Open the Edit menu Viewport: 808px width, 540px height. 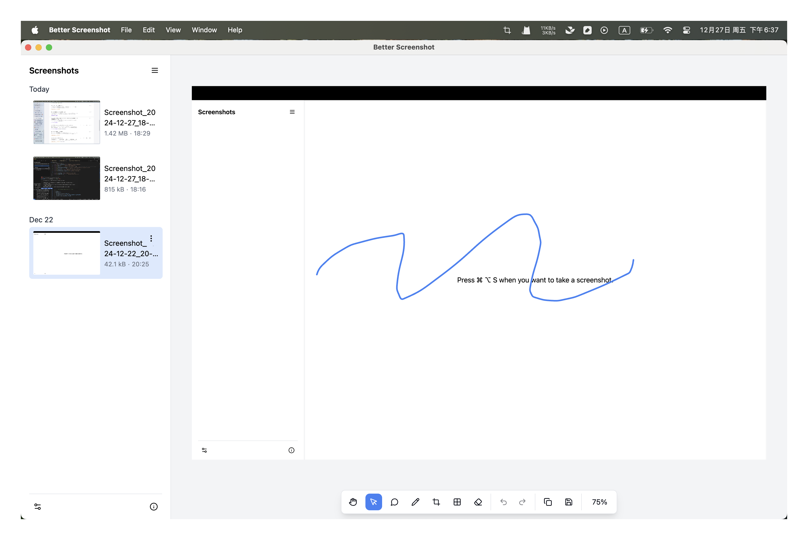point(149,30)
